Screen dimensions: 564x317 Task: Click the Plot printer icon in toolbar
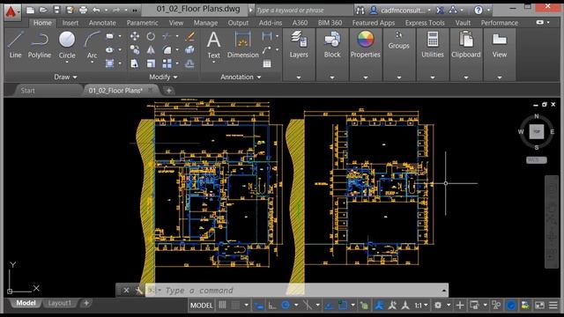tap(83, 10)
